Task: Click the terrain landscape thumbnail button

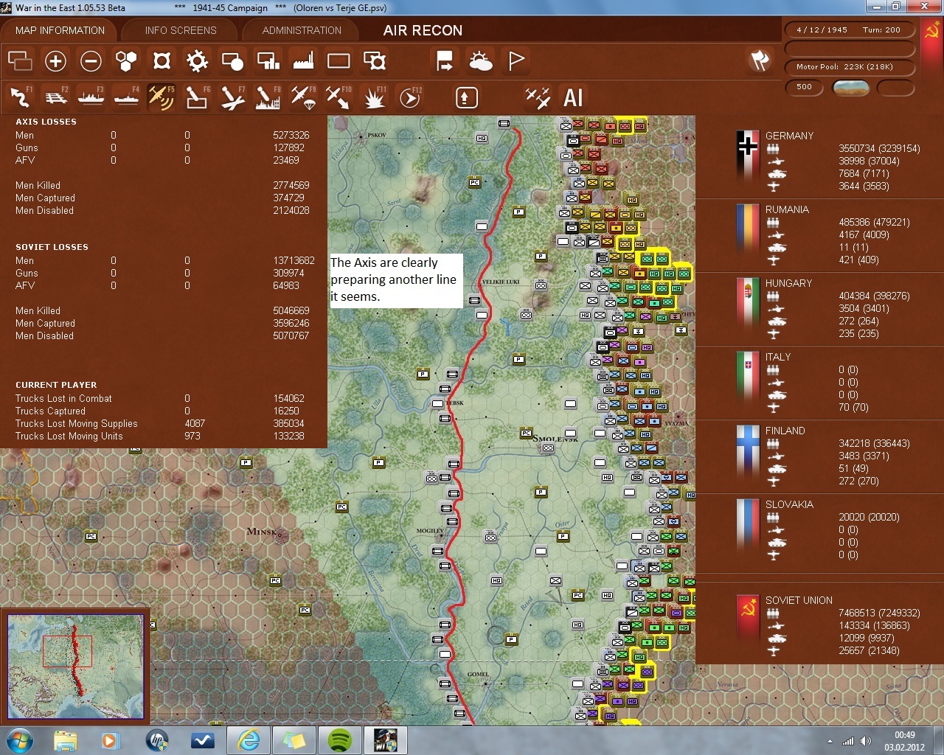Action: coord(850,88)
